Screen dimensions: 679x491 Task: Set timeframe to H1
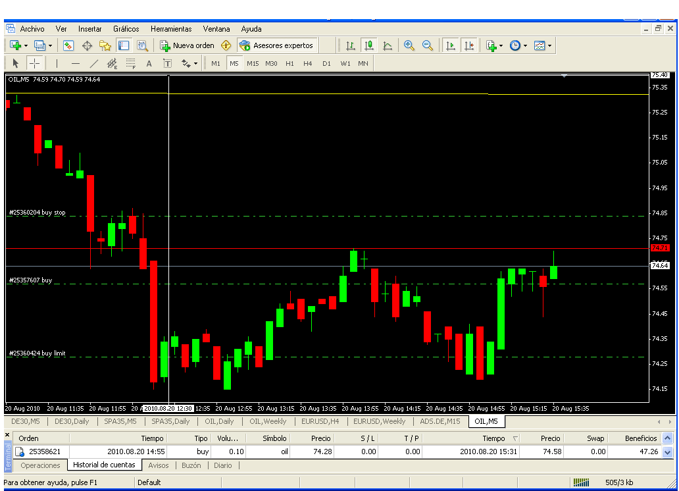(289, 63)
